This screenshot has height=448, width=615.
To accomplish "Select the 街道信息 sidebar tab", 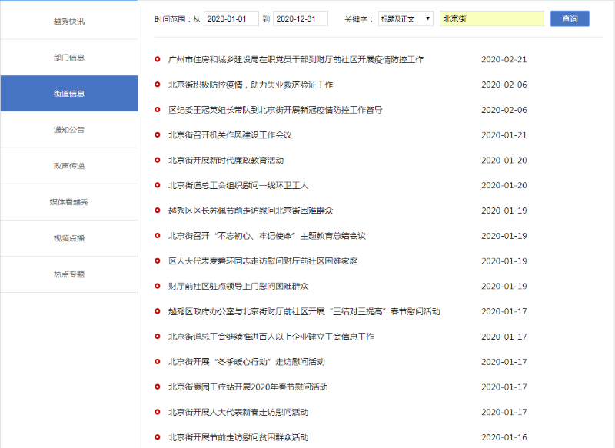I will point(69,94).
